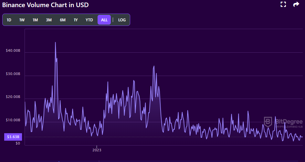Click the Binance Volume Chart in USD title
Viewport: 305px width, 162px height.
(45, 5)
